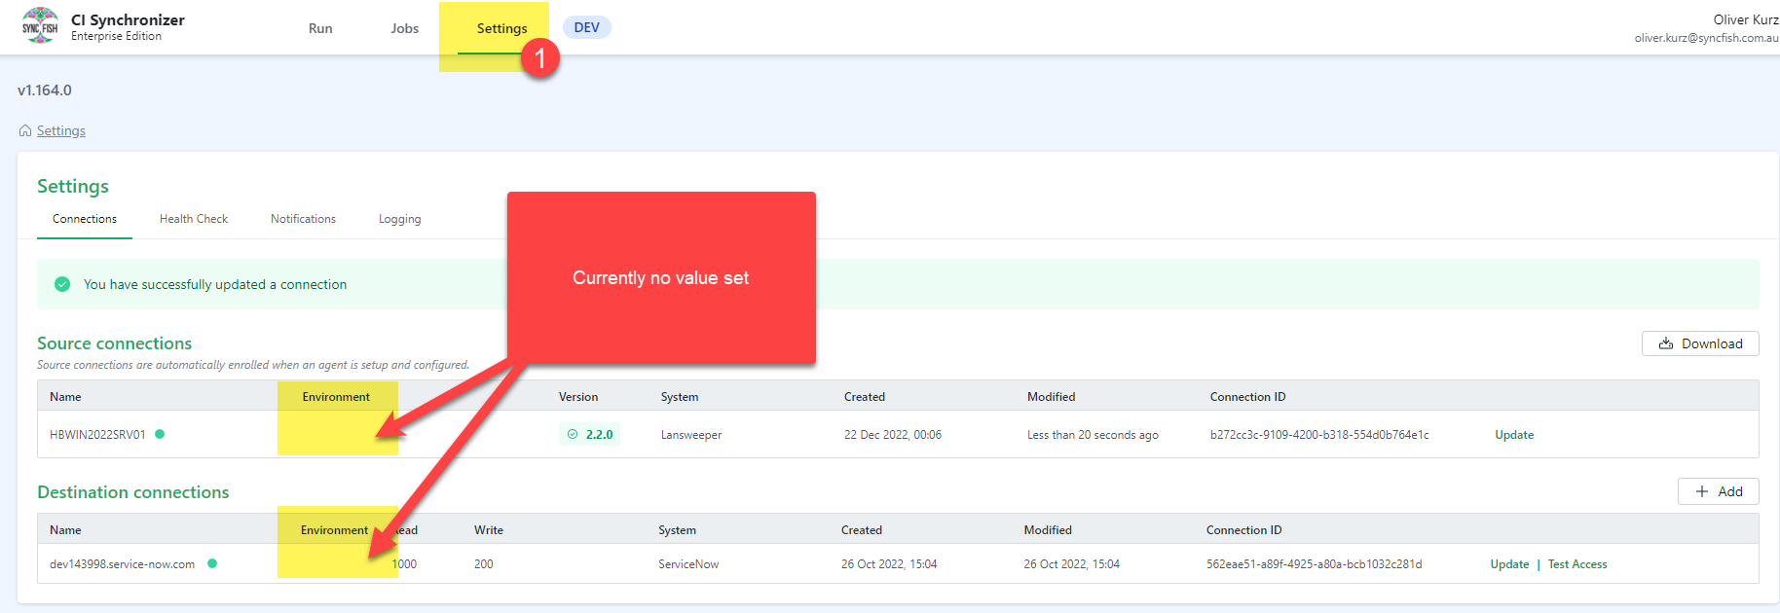Viewport: 1780px width, 613px height.
Task: Open the Run menu
Action: pyautogui.click(x=320, y=28)
